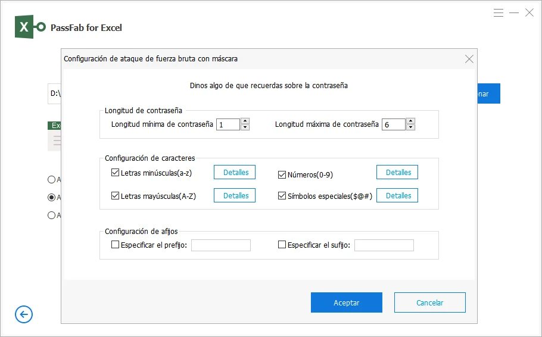Select the third attack radio option behind dialog
The height and width of the screenshot is (337, 542).
51,216
